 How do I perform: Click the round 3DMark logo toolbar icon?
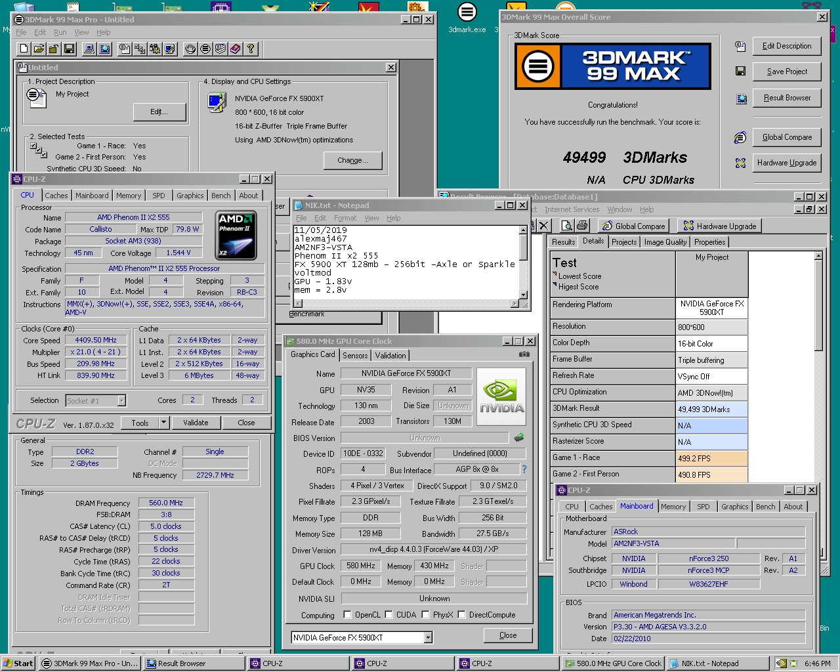(x=205, y=49)
